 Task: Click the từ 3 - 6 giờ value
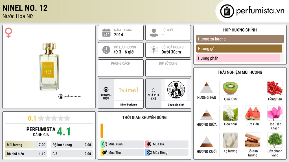point(124,52)
